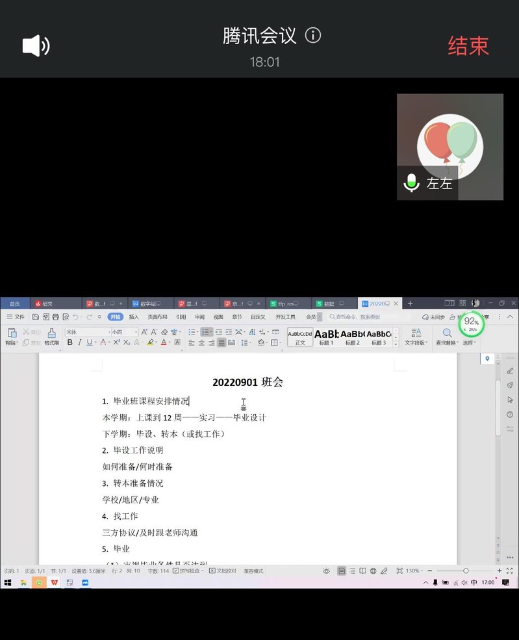Click 文档校对 in status bar
This screenshot has height=640, width=519.
tap(223, 570)
